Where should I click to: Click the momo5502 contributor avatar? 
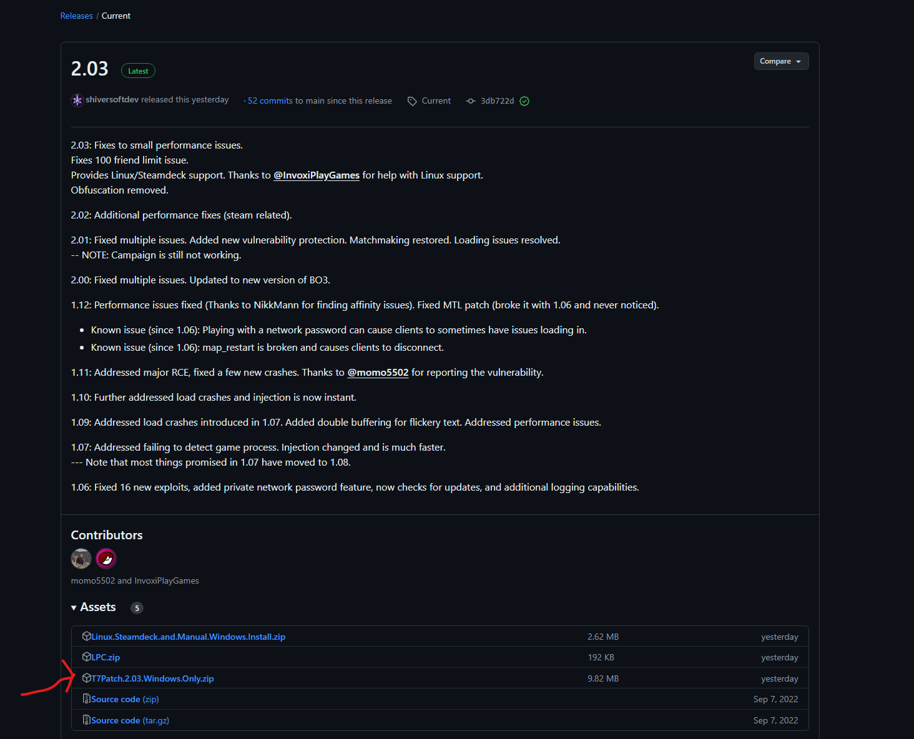click(x=81, y=559)
